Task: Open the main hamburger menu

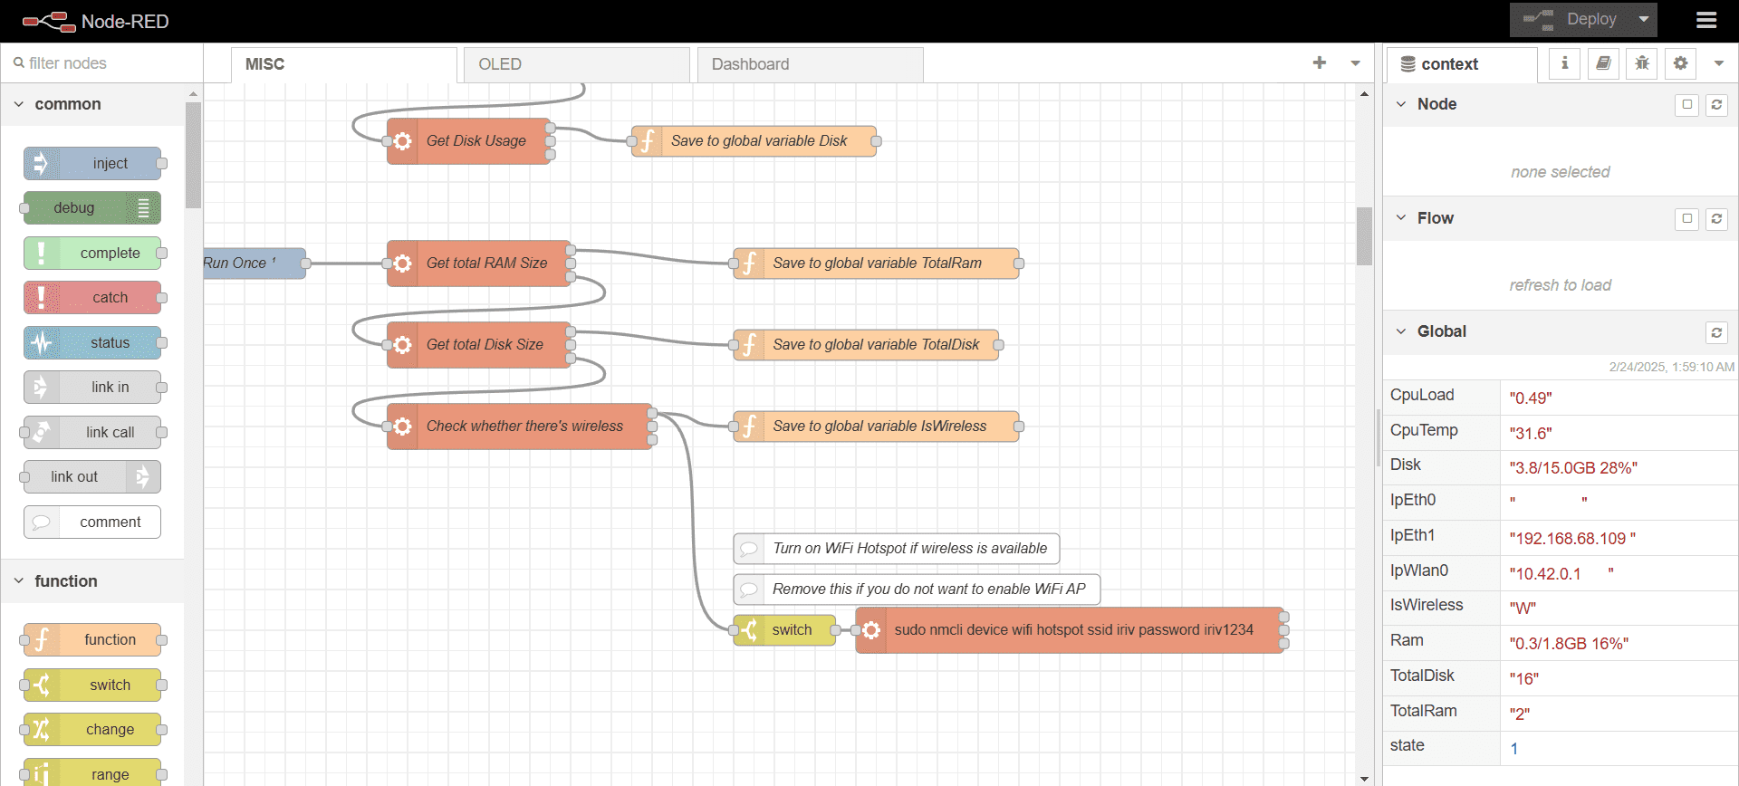Action: (1706, 20)
